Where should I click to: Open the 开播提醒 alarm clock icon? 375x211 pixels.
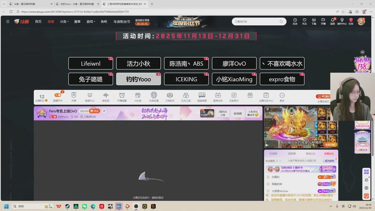(122, 97)
